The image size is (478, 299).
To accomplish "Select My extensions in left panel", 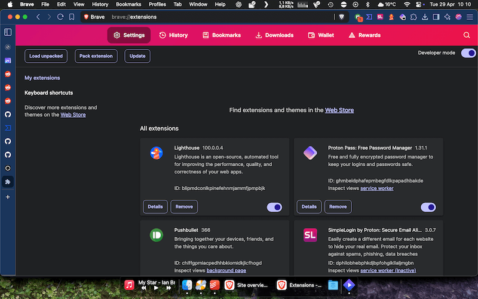I will click(42, 78).
